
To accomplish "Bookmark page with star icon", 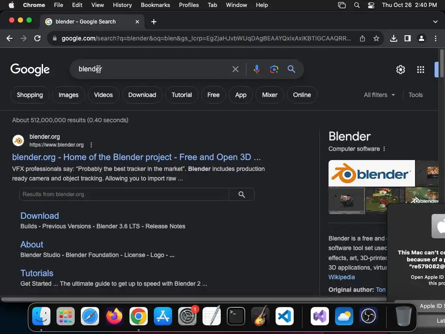I will pos(376,38).
